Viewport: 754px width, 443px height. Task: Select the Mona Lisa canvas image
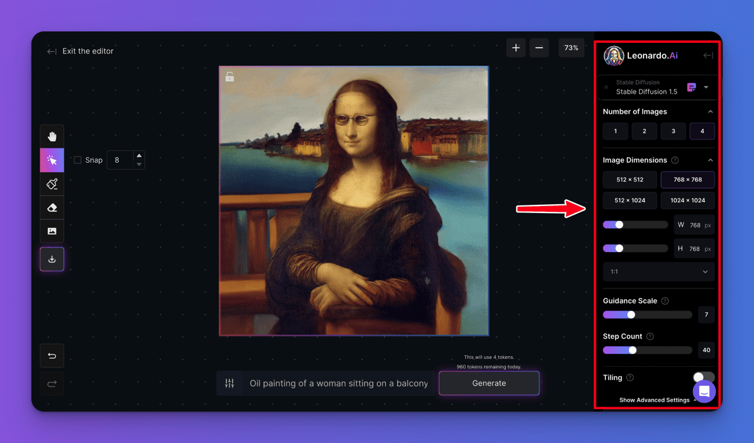[x=354, y=201]
